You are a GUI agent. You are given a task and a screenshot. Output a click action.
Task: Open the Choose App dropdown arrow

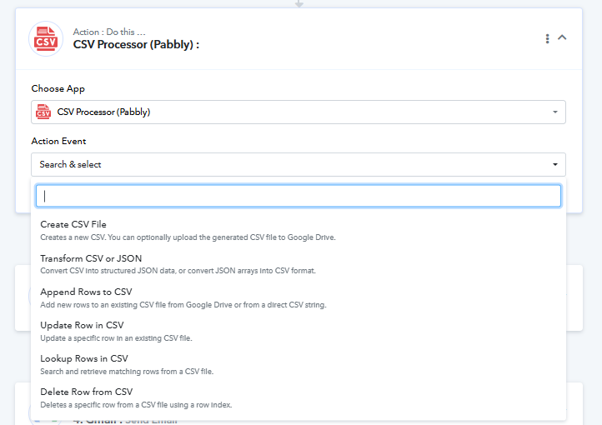coord(554,112)
